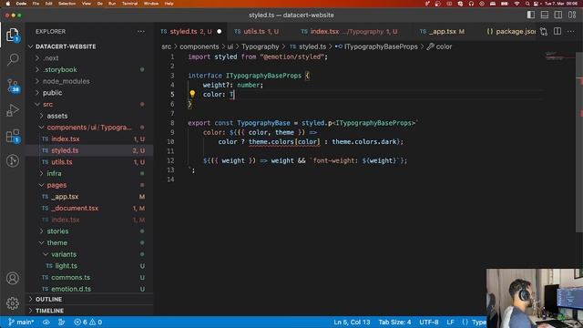This screenshot has width=583, height=328.
Task: Change end of line via LF
Action: click(450, 322)
